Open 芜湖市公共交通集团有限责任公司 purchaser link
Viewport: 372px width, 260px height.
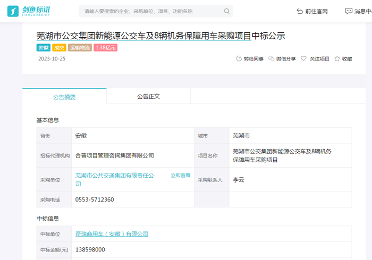coord(115,179)
